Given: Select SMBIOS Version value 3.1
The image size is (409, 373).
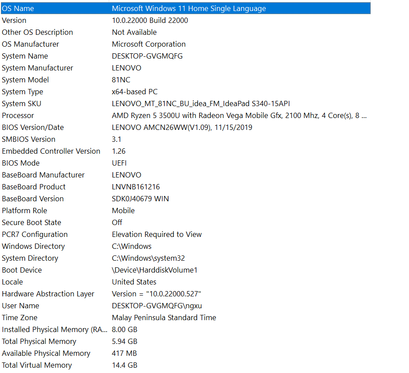Looking at the screenshot, I should pos(117,139).
